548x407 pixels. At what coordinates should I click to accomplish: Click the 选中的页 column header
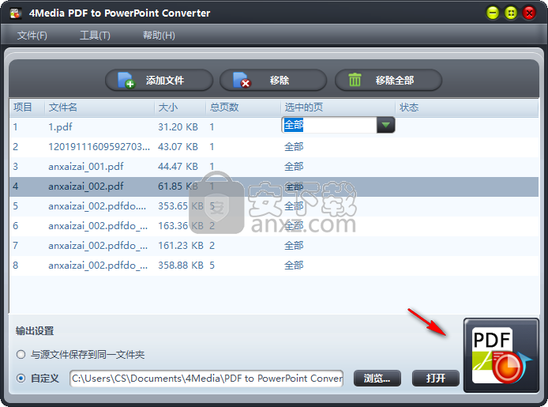click(338, 107)
